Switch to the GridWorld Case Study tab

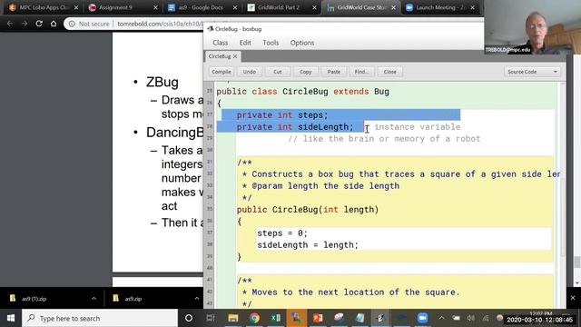click(361, 7)
